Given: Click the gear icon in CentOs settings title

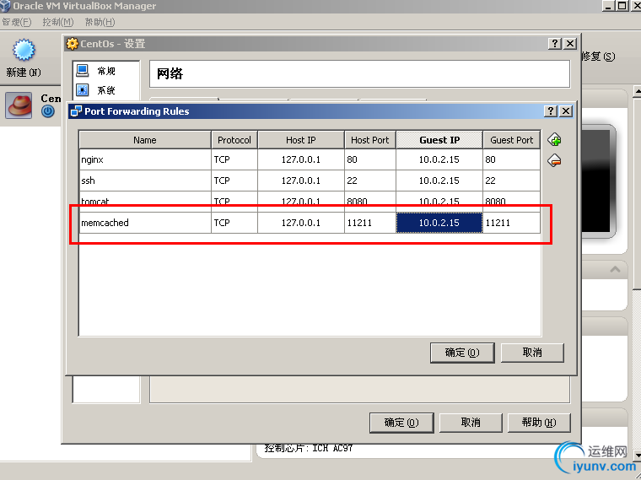Looking at the screenshot, I should (x=72, y=43).
